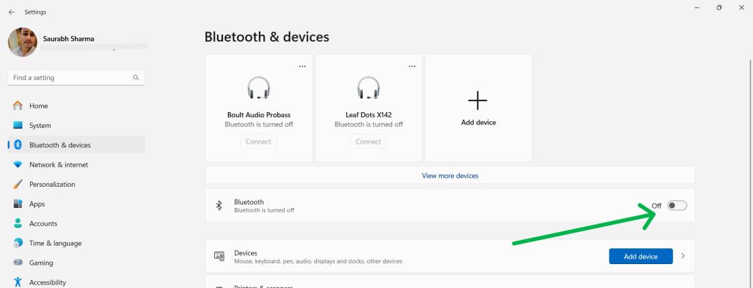The image size is (753, 288).
Task: Open System settings section
Action: click(x=40, y=126)
